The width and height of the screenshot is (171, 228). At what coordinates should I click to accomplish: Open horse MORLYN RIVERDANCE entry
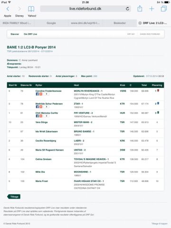88,91
